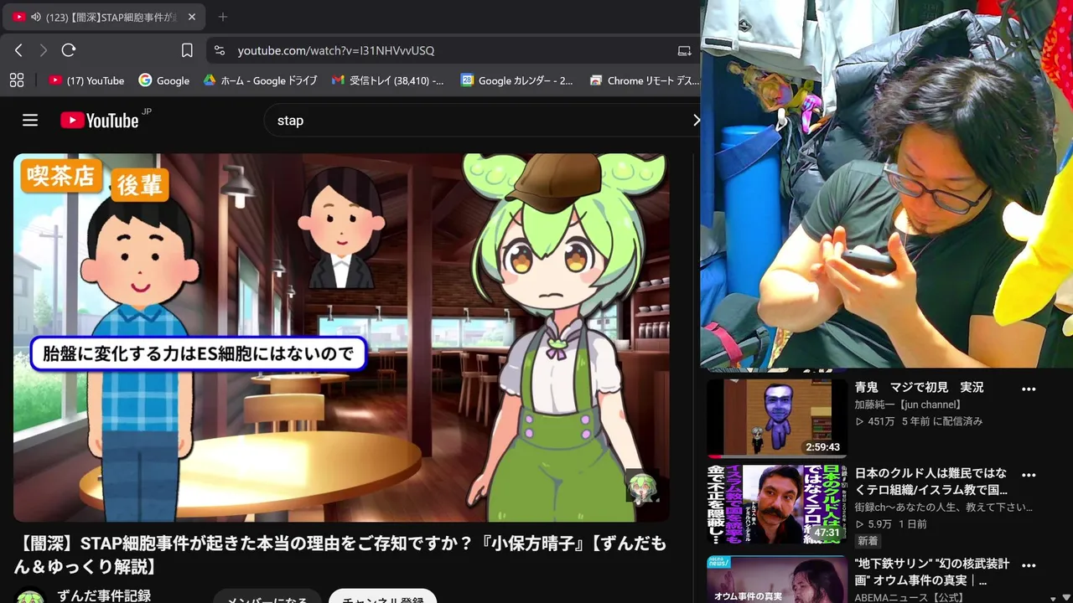Click the video player to pause

tap(341, 338)
